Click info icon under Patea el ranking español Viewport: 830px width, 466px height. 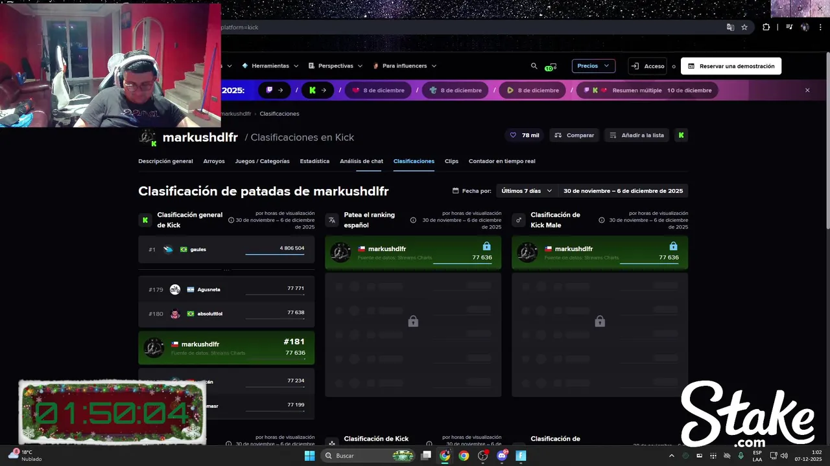413,220
